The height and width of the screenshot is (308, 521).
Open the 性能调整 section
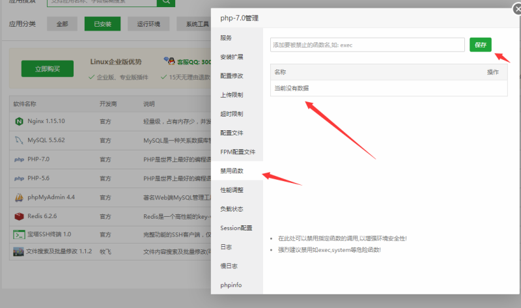click(x=232, y=189)
